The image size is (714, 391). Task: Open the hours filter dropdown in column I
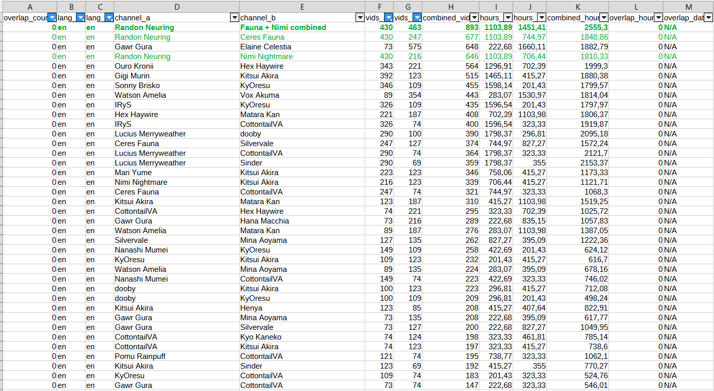point(508,18)
